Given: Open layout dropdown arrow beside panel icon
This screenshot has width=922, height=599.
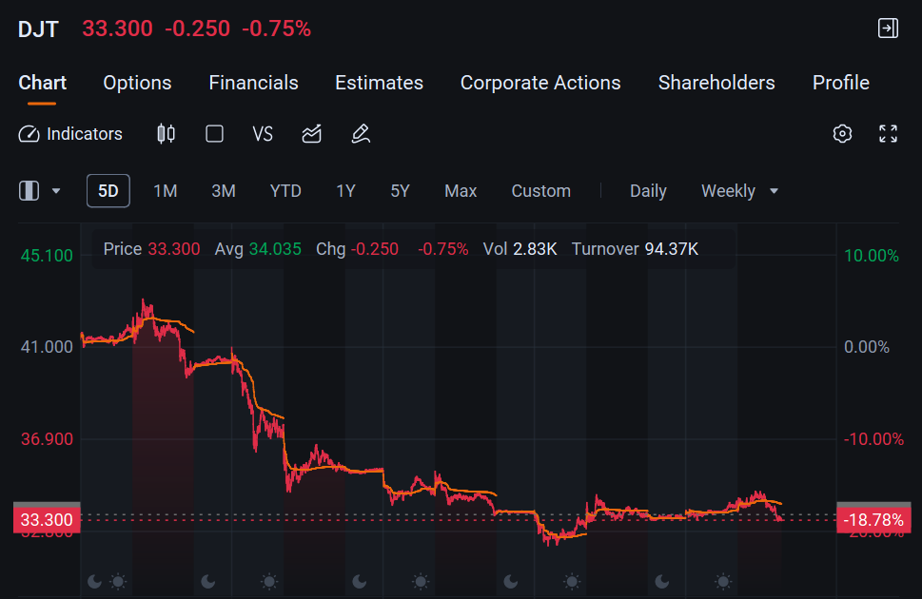Looking at the screenshot, I should coord(56,191).
